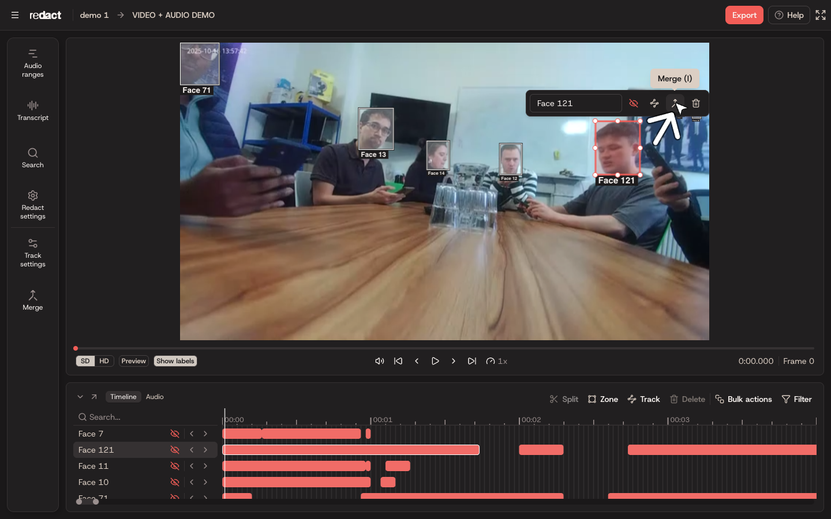The height and width of the screenshot is (519, 831).
Task: Delete Face 121 with trash icon
Action: coord(696,103)
